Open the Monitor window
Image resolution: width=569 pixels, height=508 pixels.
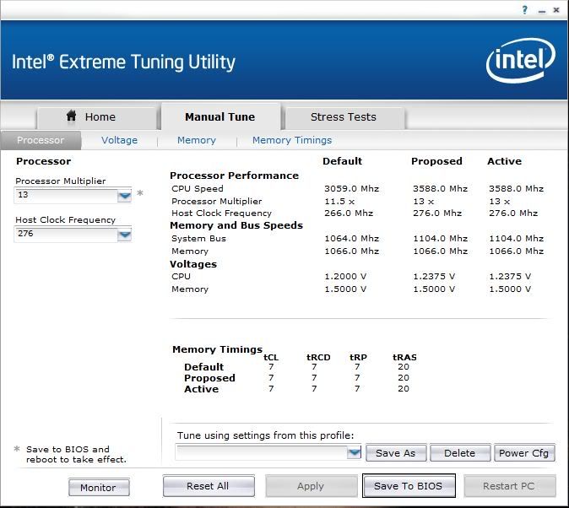click(x=98, y=487)
